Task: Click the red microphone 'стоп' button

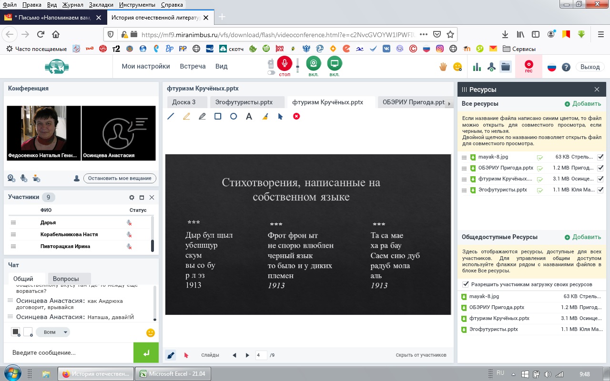Action: tap(285, 65)
